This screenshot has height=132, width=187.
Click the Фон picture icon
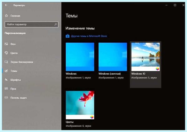(x=6, y=44)
